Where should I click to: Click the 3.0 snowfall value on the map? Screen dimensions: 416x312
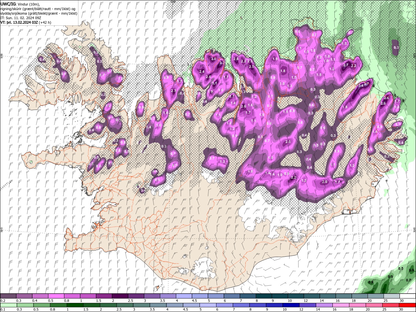point(214,59)
